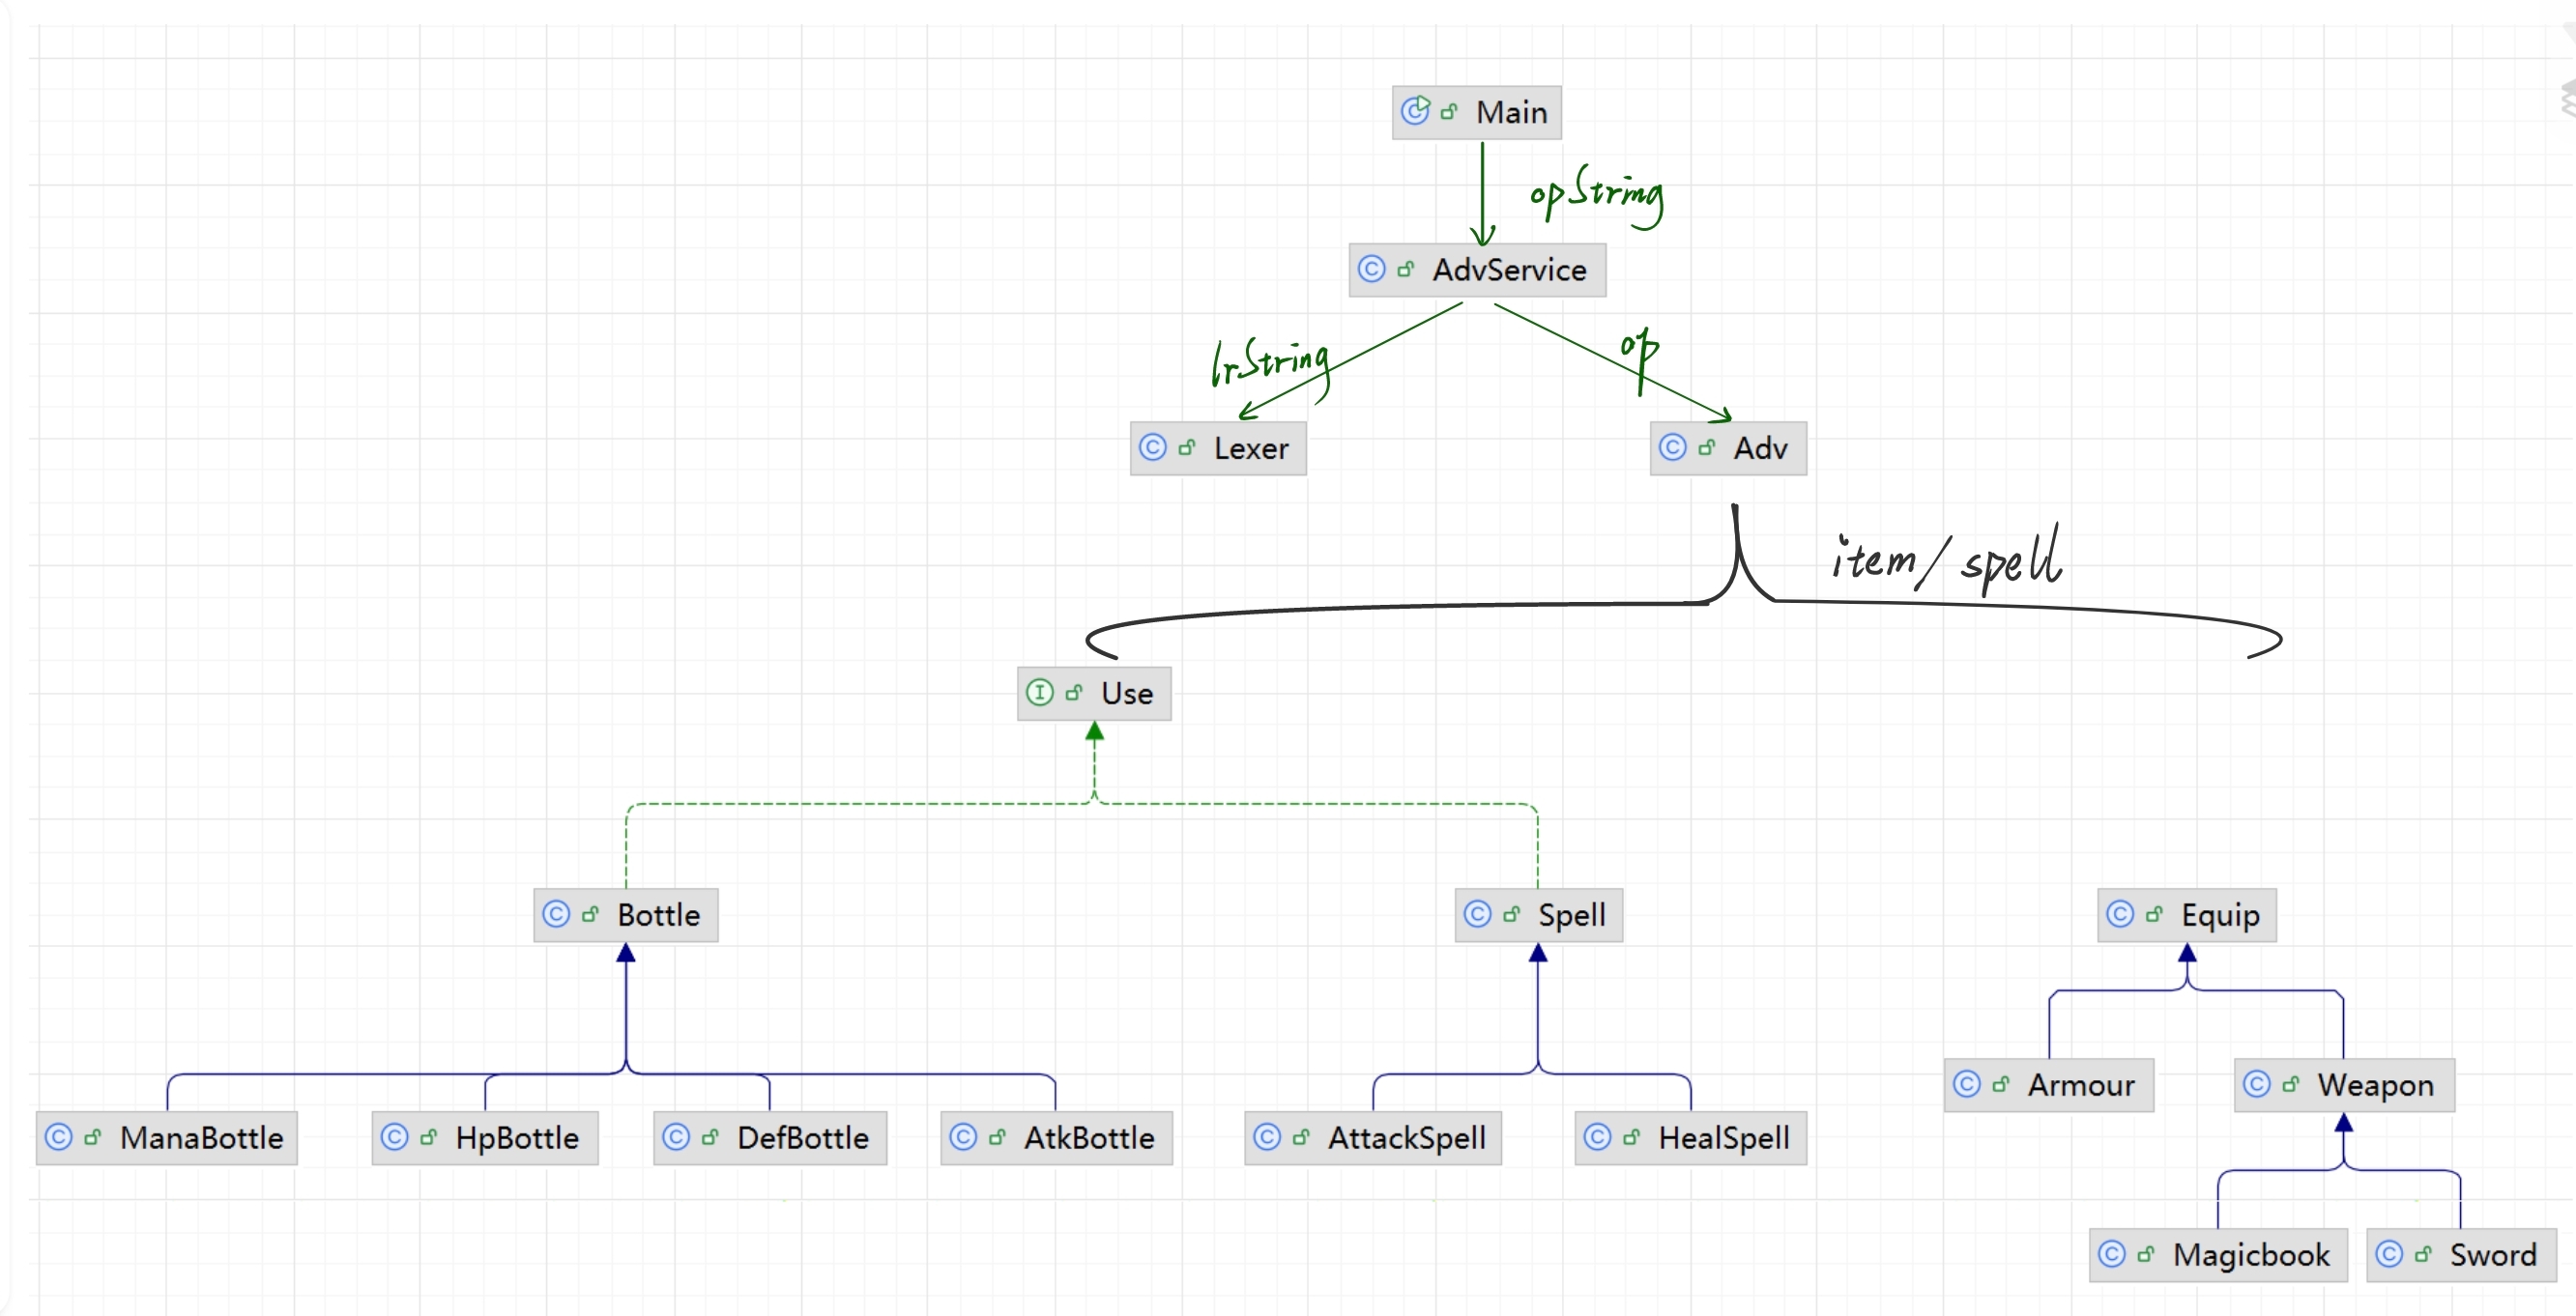Click the class icon on Sword
The image size is (2576, 1316).
(2389, 1254)
